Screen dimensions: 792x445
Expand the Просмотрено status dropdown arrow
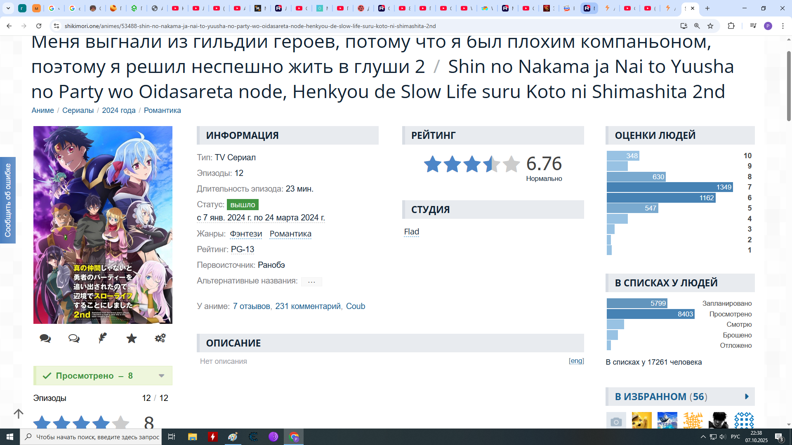pyautogui.click(x=161, y=376)
